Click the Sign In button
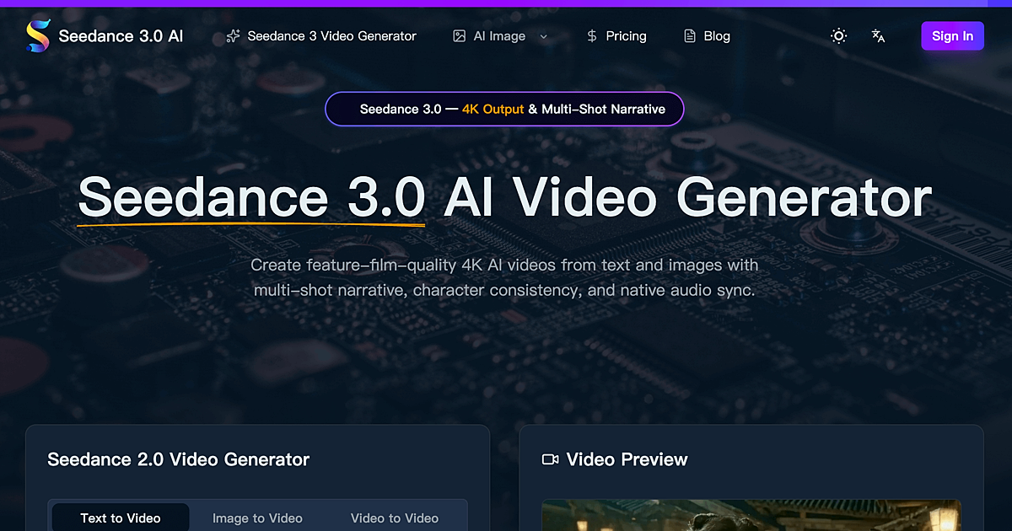Viewport: 1012px width, 531px height. pyautogui.click(x=952, y=36)
